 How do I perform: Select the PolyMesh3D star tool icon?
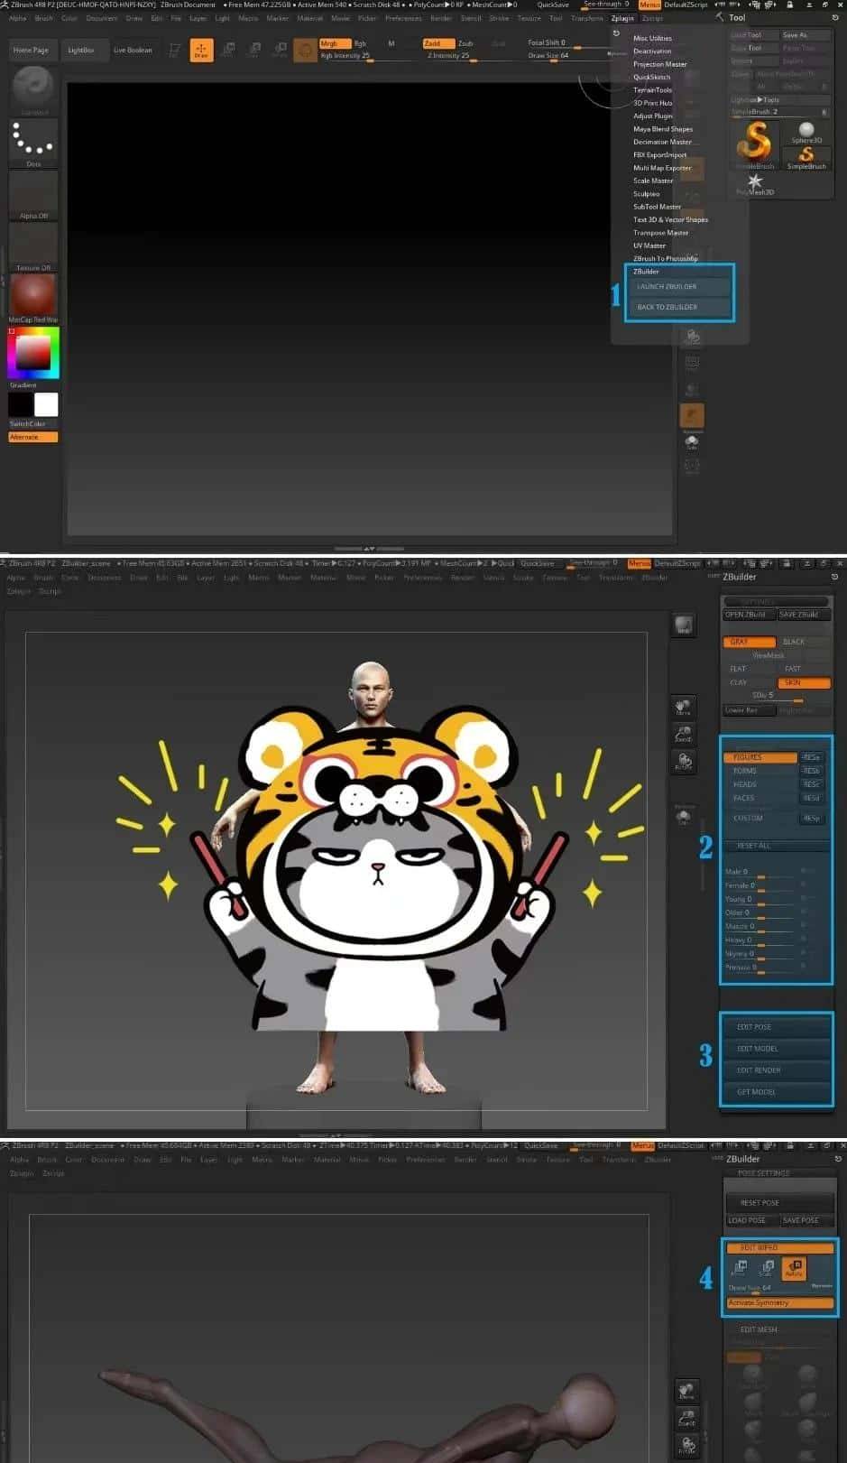coord(755,183)
